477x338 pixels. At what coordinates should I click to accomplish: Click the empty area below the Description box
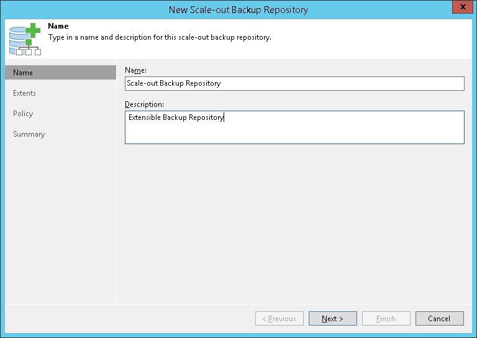[294, 217]
